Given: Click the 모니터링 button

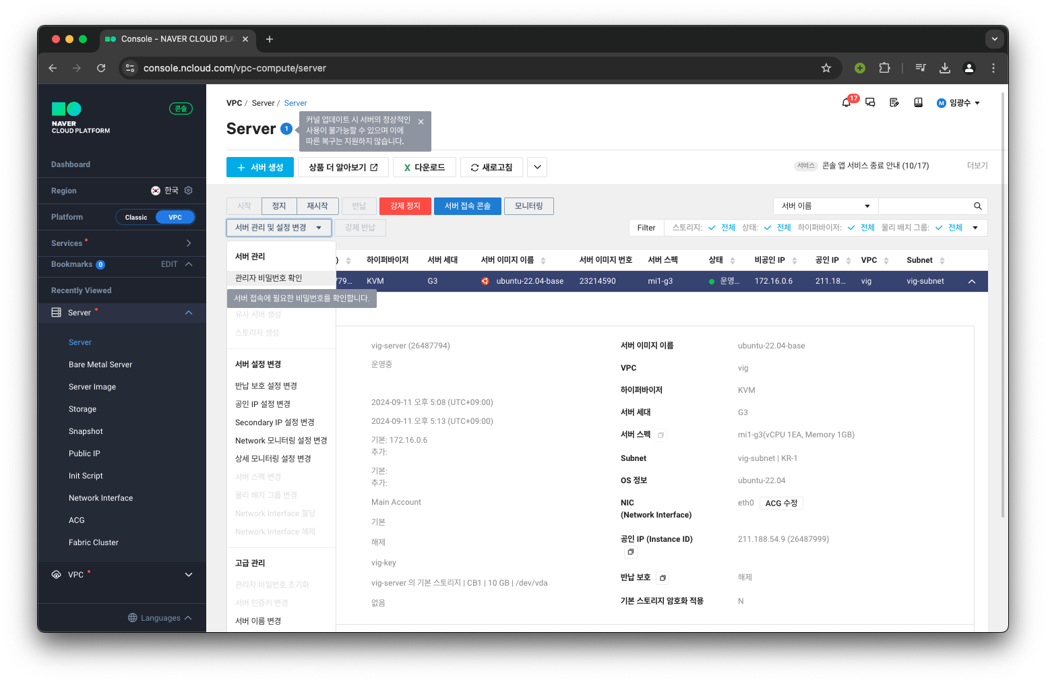Looking at the screenshot, I should (529, 206).
